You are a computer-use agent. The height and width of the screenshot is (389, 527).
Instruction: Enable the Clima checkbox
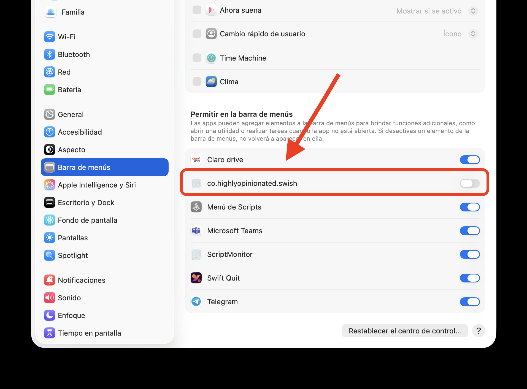coord(197,82)
